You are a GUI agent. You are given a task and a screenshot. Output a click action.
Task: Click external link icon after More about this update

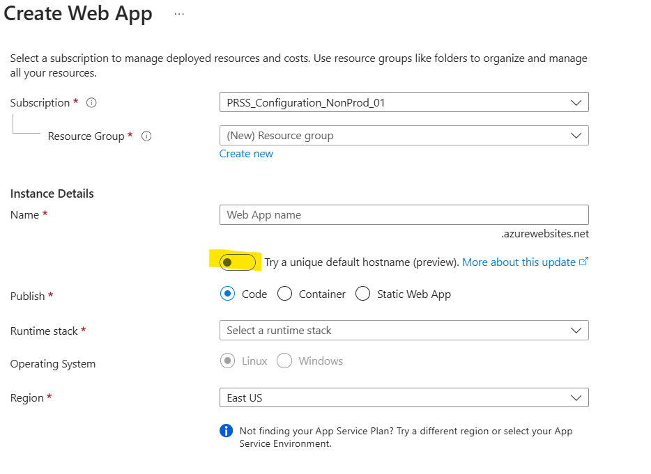click(584, 261)
